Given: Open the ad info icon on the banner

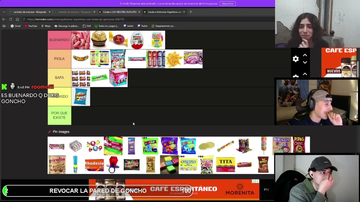Looking at the screenshot, I should 254,182.
